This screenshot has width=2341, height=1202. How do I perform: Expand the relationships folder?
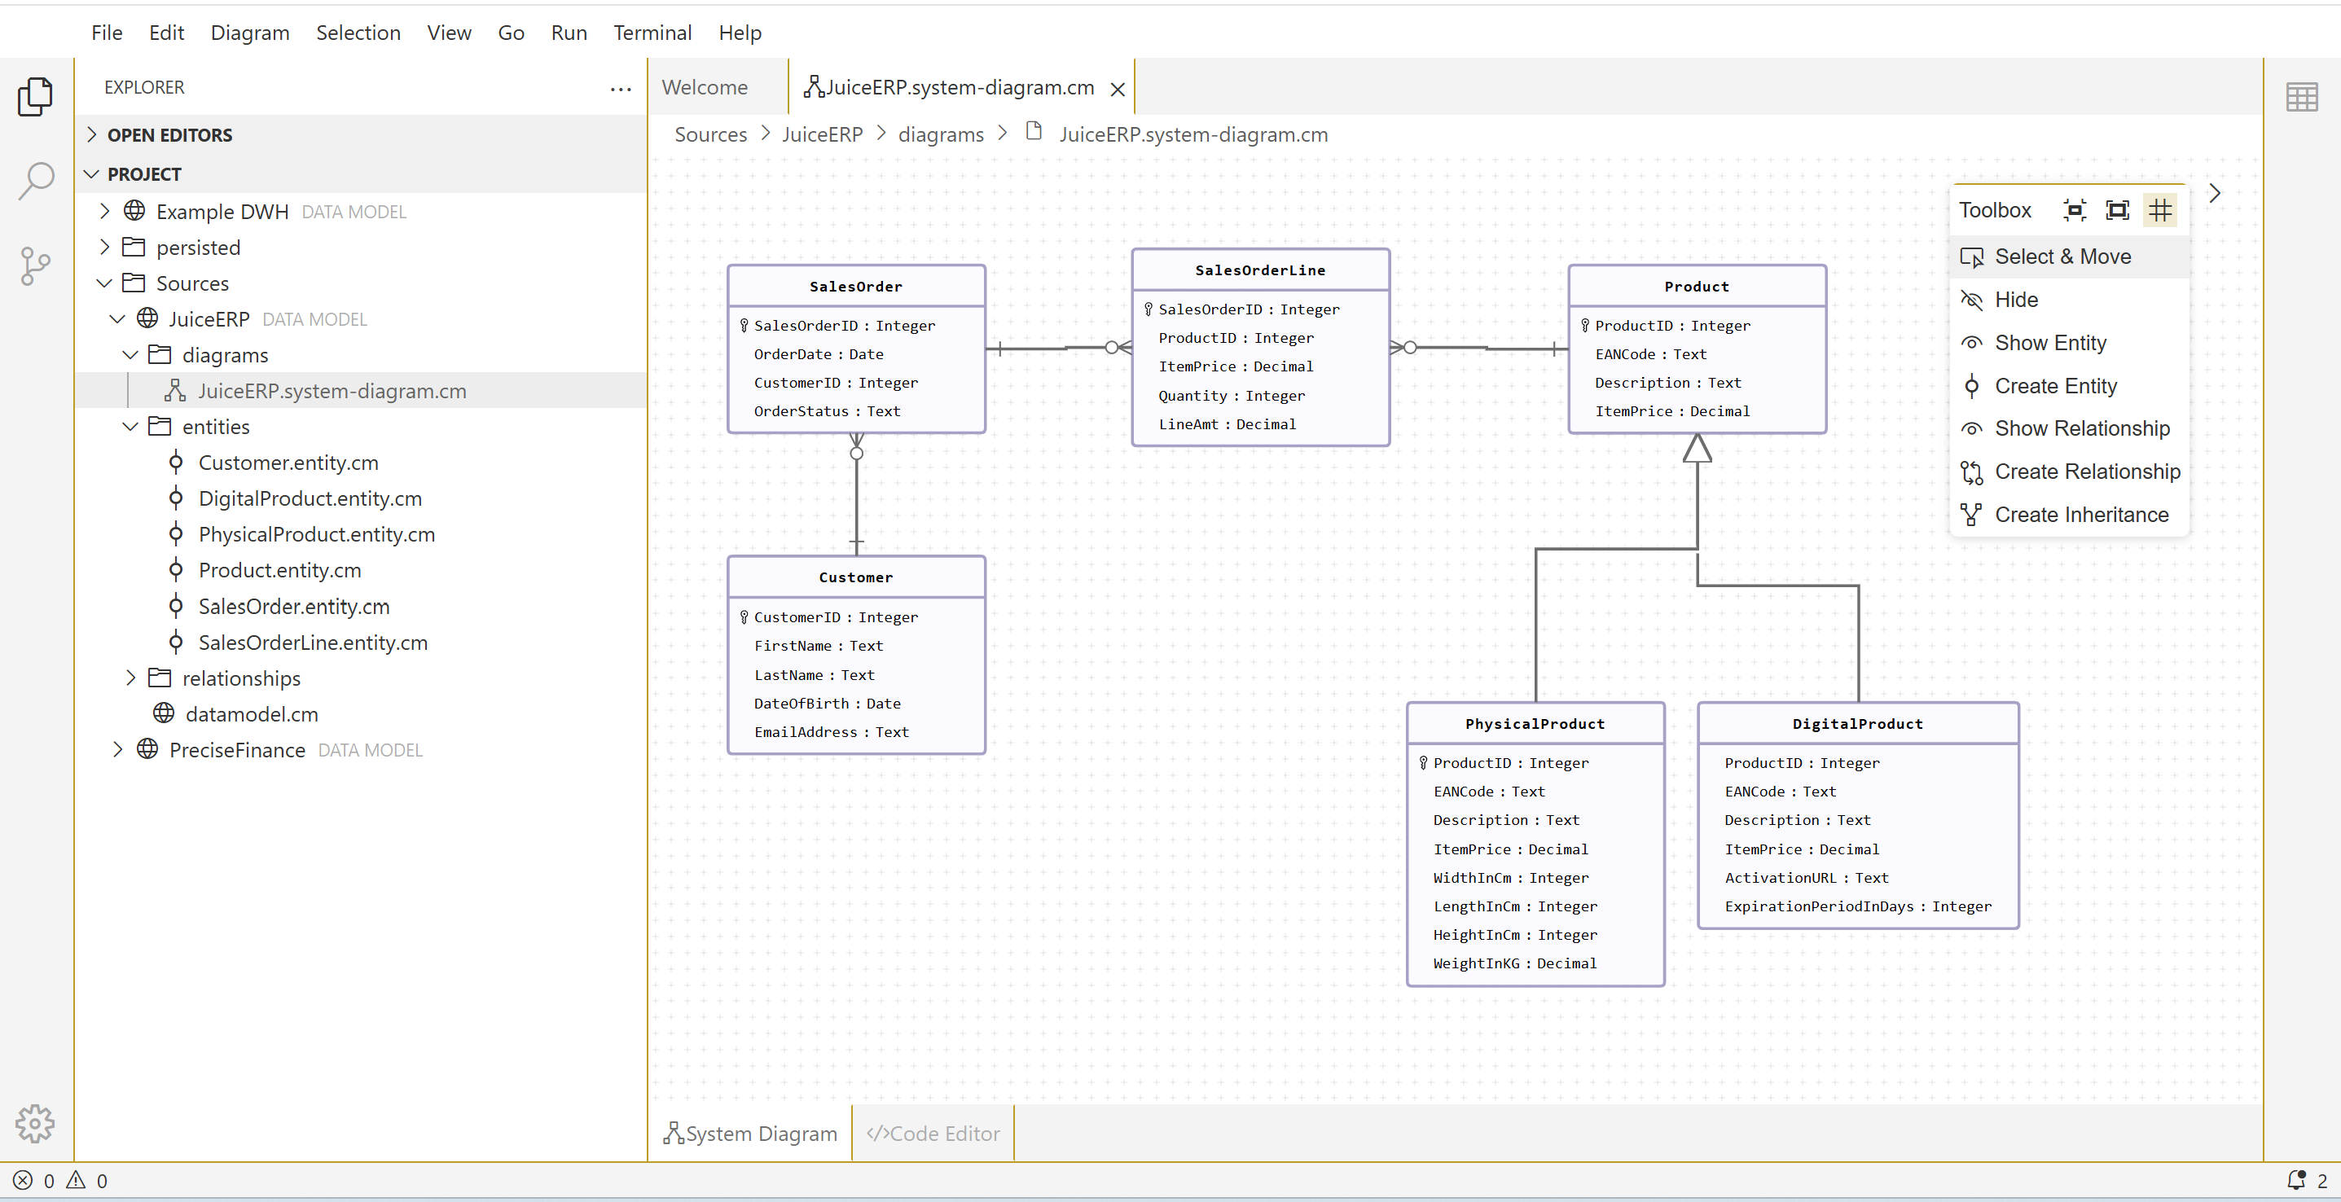241,678
